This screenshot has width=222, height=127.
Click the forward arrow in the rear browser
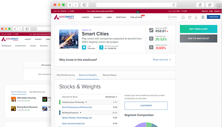coord(20,29)
